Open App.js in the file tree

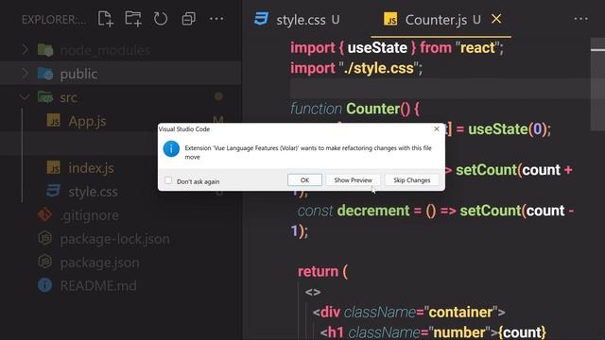pos(87,121)
